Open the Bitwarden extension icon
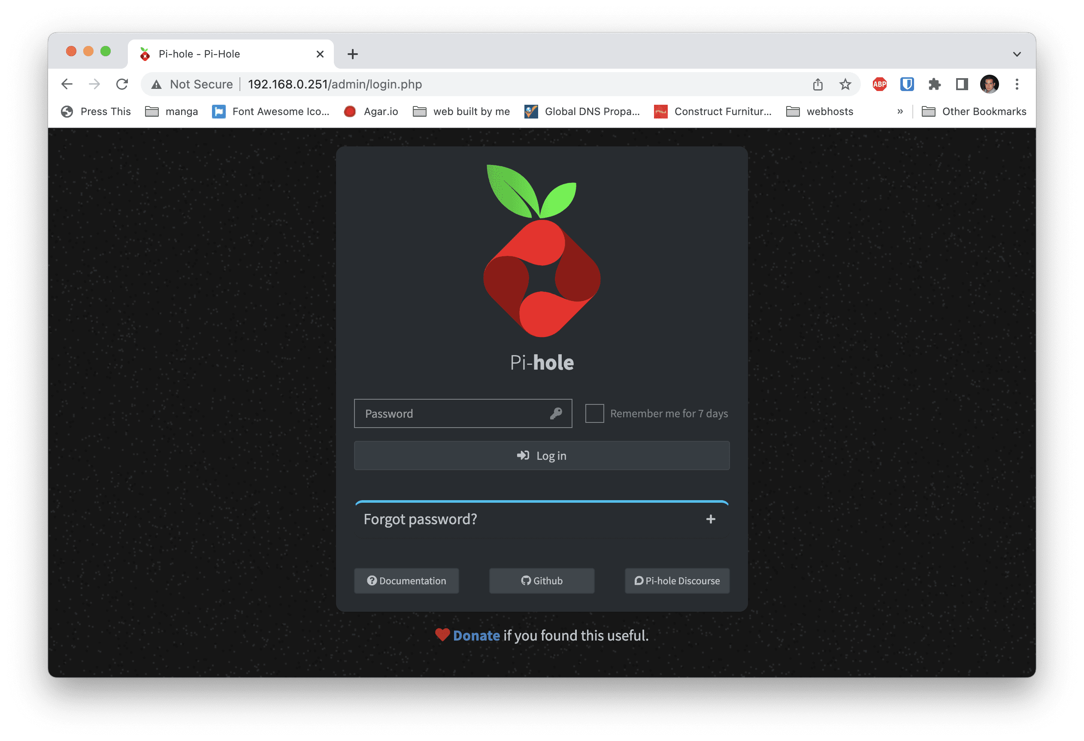 tap(907, 85)
